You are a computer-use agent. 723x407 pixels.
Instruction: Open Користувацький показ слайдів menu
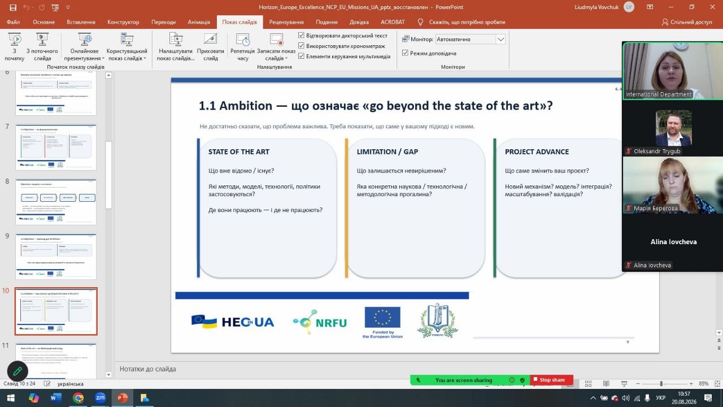click(127, 47)
